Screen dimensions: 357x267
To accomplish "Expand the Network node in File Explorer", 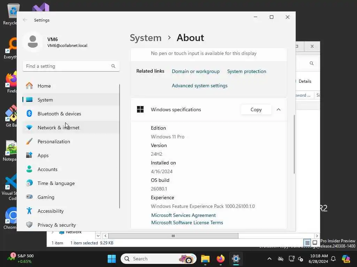I will coord(53,232).
